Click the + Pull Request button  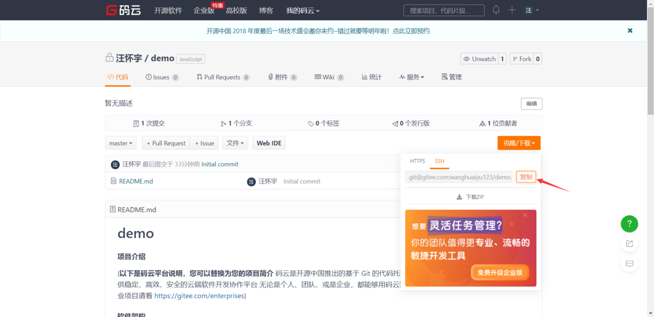(x=166, y=143)
